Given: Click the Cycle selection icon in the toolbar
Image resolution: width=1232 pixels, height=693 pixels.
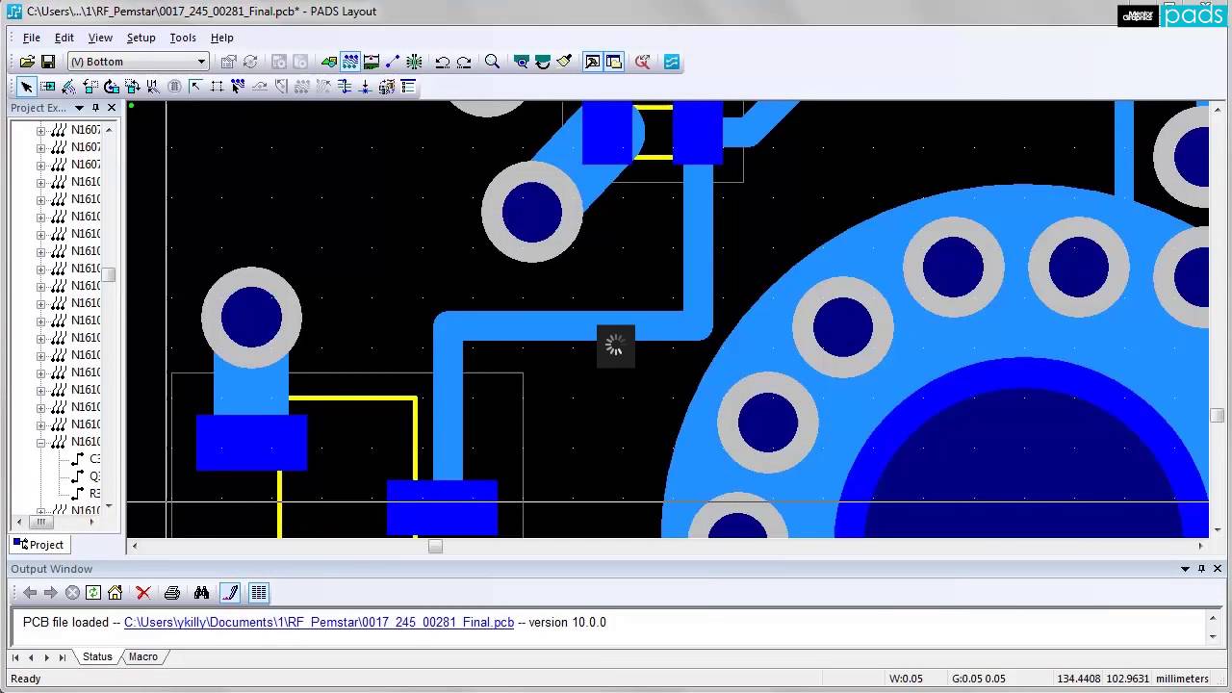Looking at the screenshot, I should pyautogui.click(x=250, y=62).
